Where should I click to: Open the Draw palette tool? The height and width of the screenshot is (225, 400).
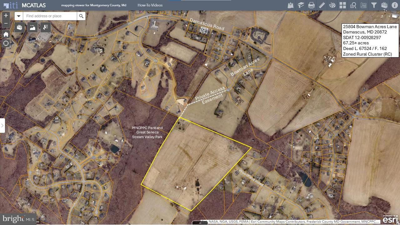[x=332, y=5]
